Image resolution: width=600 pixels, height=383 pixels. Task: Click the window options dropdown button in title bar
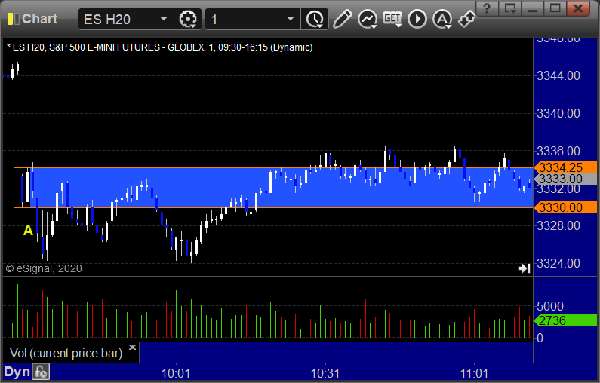509,8
